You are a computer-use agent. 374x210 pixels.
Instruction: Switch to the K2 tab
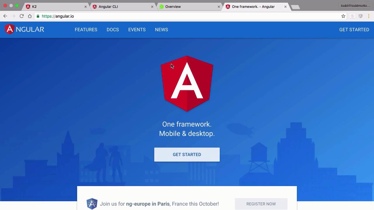(x=56, y=6)
